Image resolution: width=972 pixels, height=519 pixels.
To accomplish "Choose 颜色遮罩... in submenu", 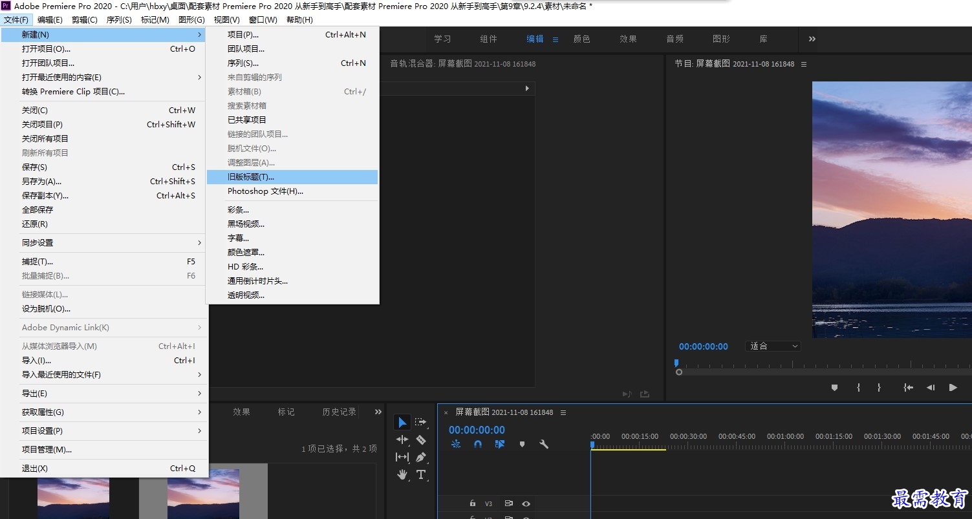I will pos(292,253).
